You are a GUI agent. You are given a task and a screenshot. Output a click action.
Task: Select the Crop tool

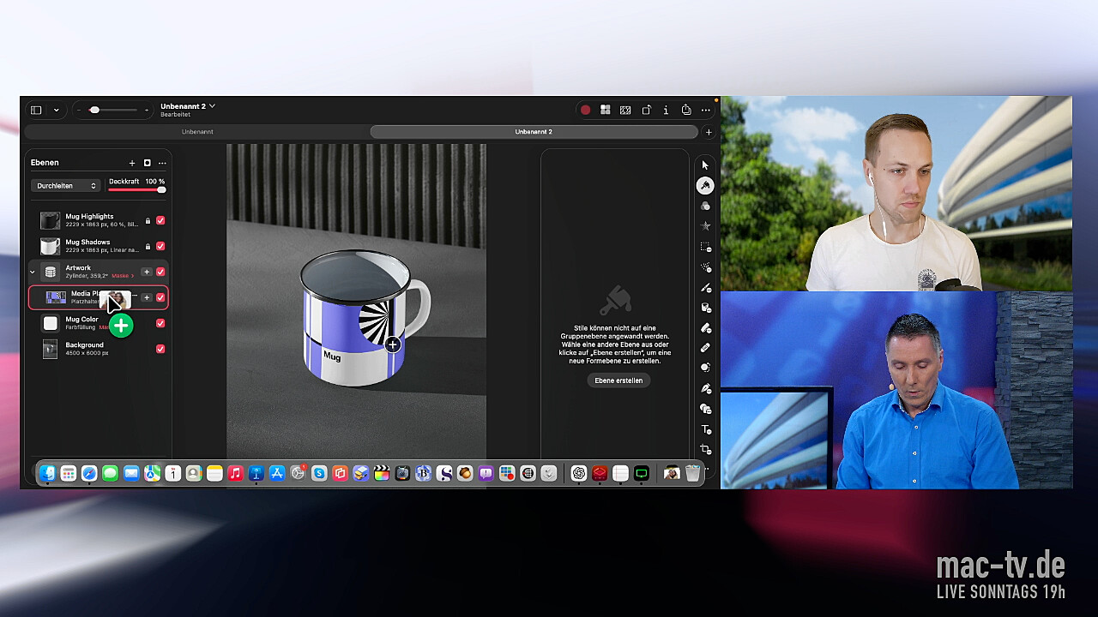click(706, 450)
